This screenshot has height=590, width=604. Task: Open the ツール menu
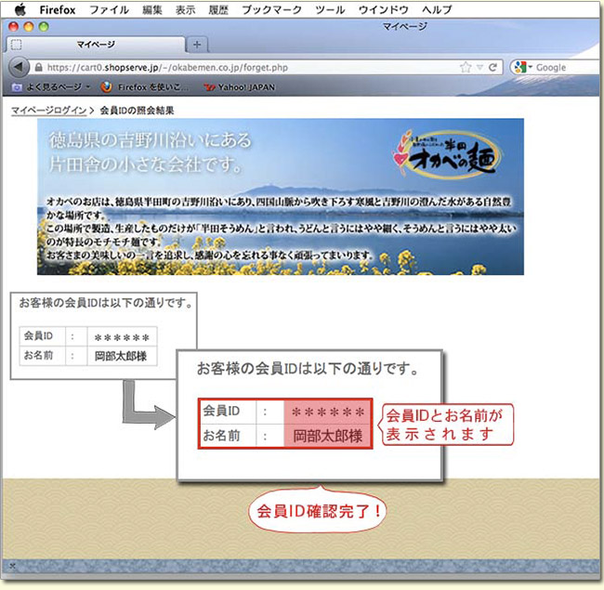coord(330,9)
